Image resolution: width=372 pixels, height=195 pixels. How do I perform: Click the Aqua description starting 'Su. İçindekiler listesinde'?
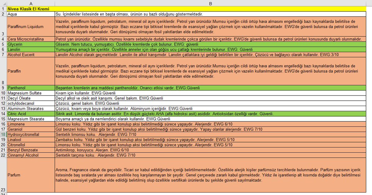click(210, 14)
